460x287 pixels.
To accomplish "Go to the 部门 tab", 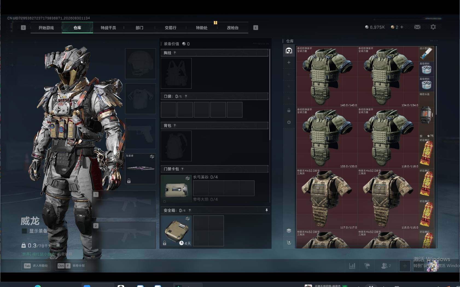I will pos(139,28).
